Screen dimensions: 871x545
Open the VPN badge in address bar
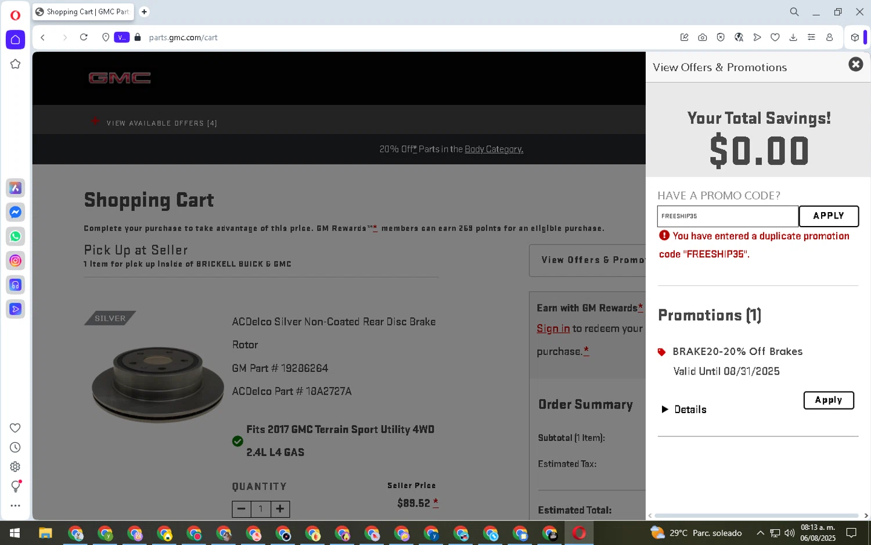[121, 37]
